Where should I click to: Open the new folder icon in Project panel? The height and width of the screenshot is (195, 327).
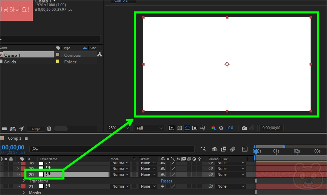pos(4,129)
